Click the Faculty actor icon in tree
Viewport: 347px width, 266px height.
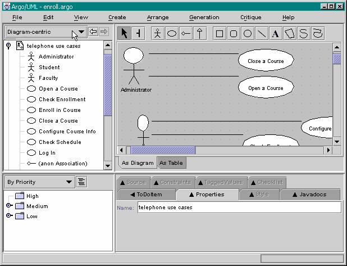tap(31, 78)
